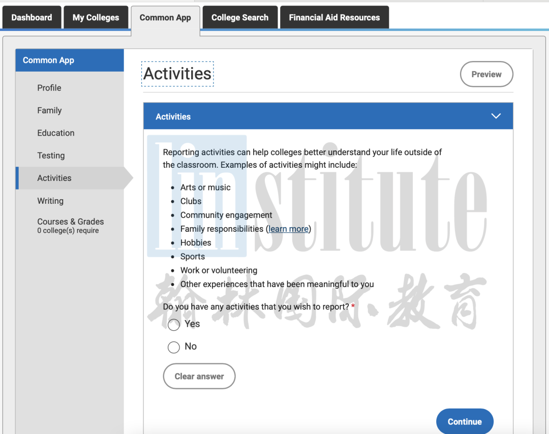This screenshot has height=434, width=549.
Task: Go to the Education section
Action: point(56,133)
